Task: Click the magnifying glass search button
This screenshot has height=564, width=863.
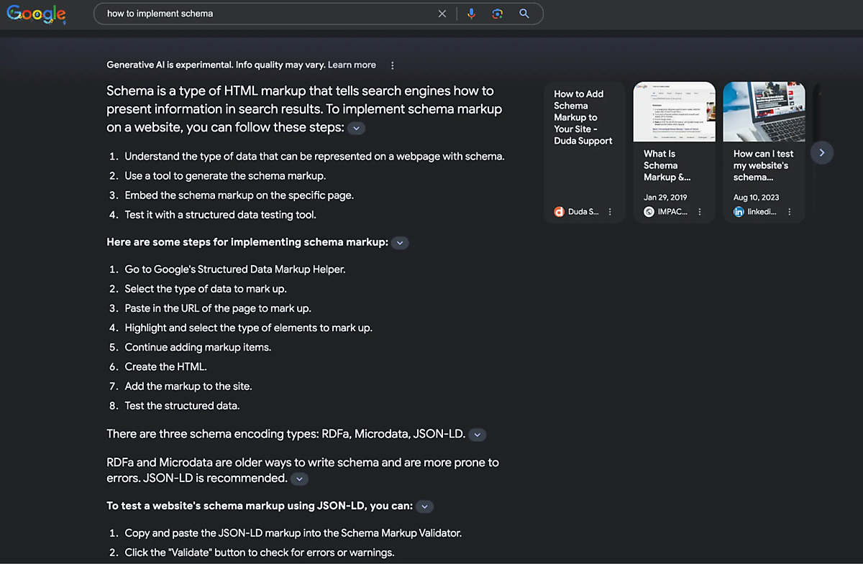Action: [x=524, y=14]
